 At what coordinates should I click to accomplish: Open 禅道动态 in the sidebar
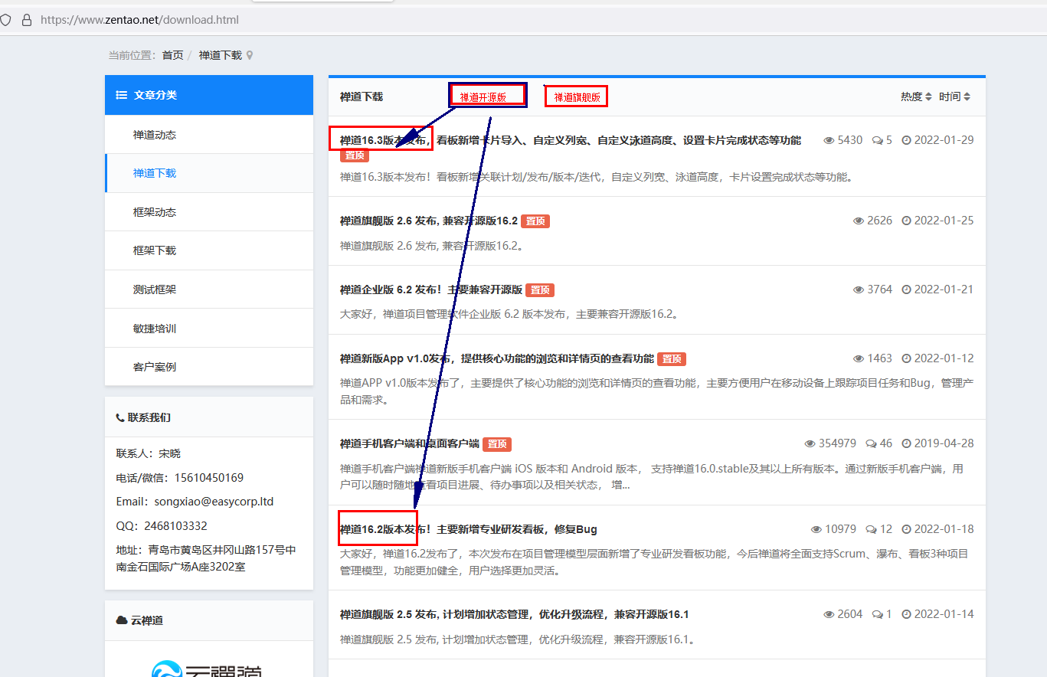pos(209,135)
